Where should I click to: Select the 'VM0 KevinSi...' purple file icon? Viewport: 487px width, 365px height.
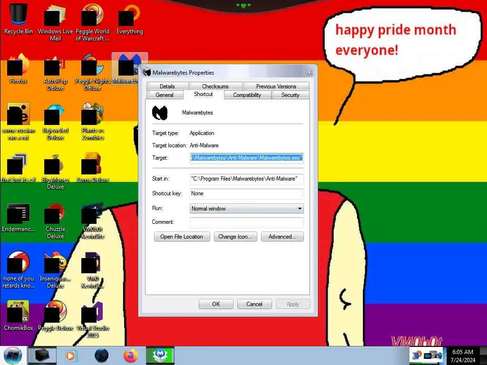[93, 270]
